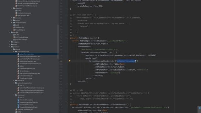The image size is (201, 113).
Task: Collapse the migration folder containing HasCustomInject.java
Action: click(12, 8)
